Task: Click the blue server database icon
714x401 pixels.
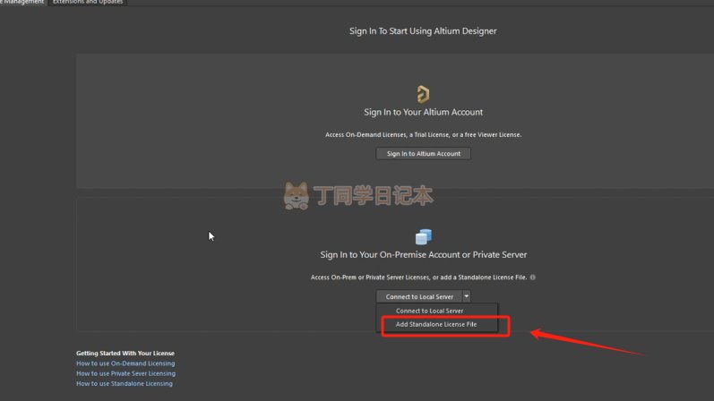Action: tap(424, 236)
